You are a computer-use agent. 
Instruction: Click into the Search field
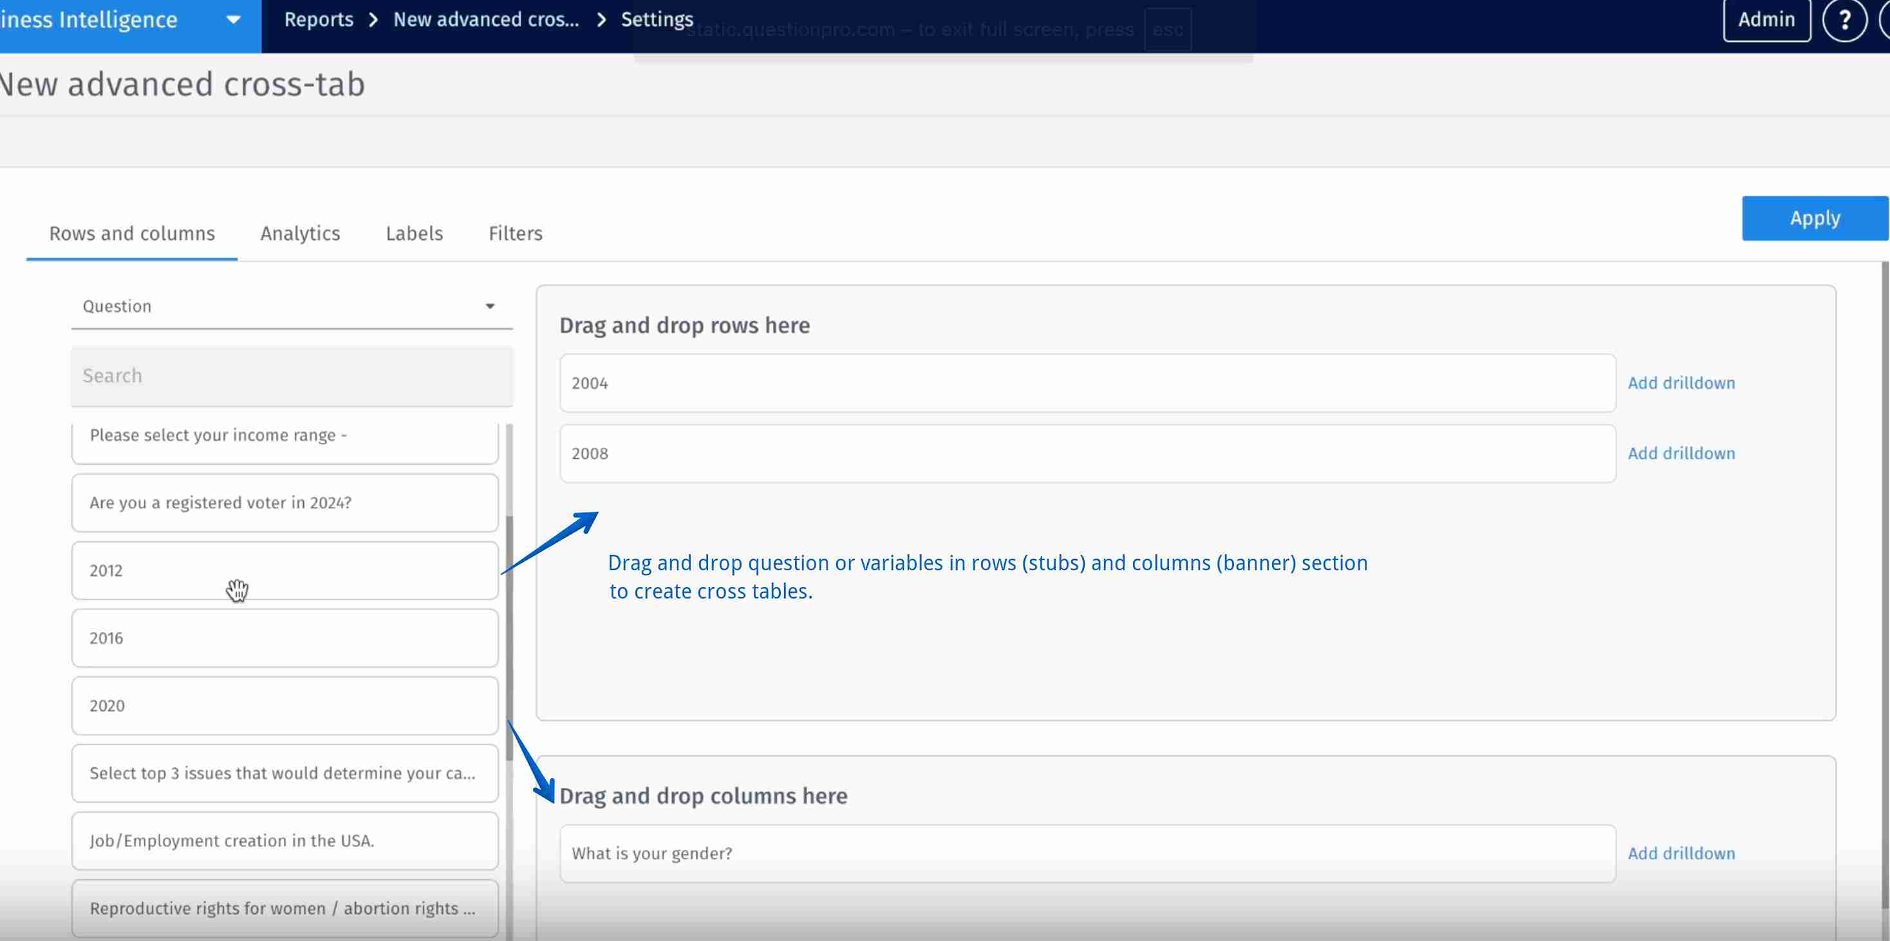291,377
